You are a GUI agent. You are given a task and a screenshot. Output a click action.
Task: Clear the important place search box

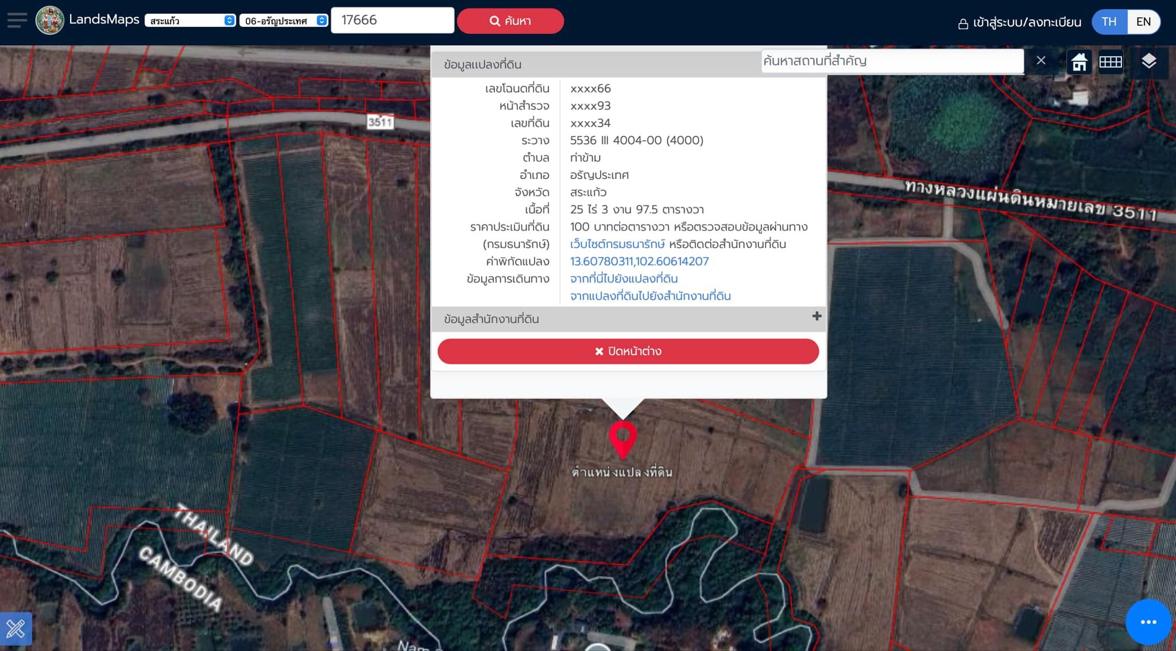(x=1041, y=60)
